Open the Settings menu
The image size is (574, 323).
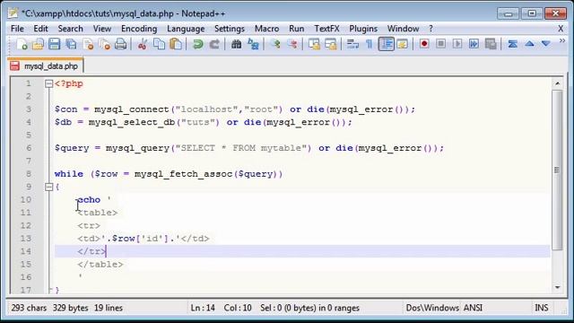point(230,29)
